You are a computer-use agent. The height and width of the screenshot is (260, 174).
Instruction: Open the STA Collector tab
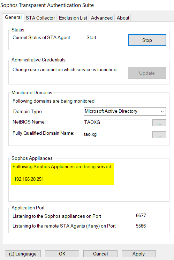tap(40, 18)
